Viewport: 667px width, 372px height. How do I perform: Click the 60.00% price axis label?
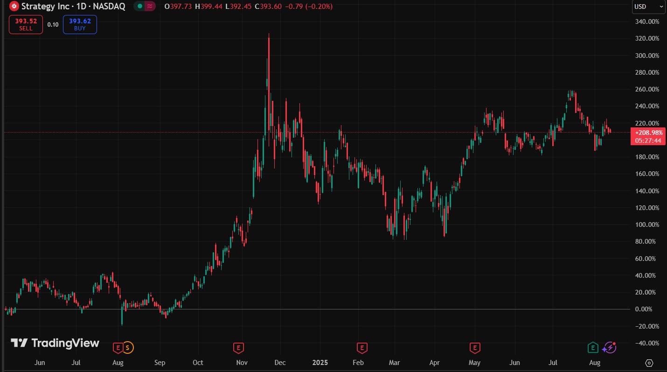(646, 259)
